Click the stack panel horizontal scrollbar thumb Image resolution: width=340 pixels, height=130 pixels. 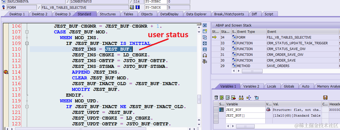point(252,71)
